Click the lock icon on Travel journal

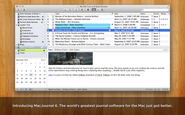click(x=44, y=50)
